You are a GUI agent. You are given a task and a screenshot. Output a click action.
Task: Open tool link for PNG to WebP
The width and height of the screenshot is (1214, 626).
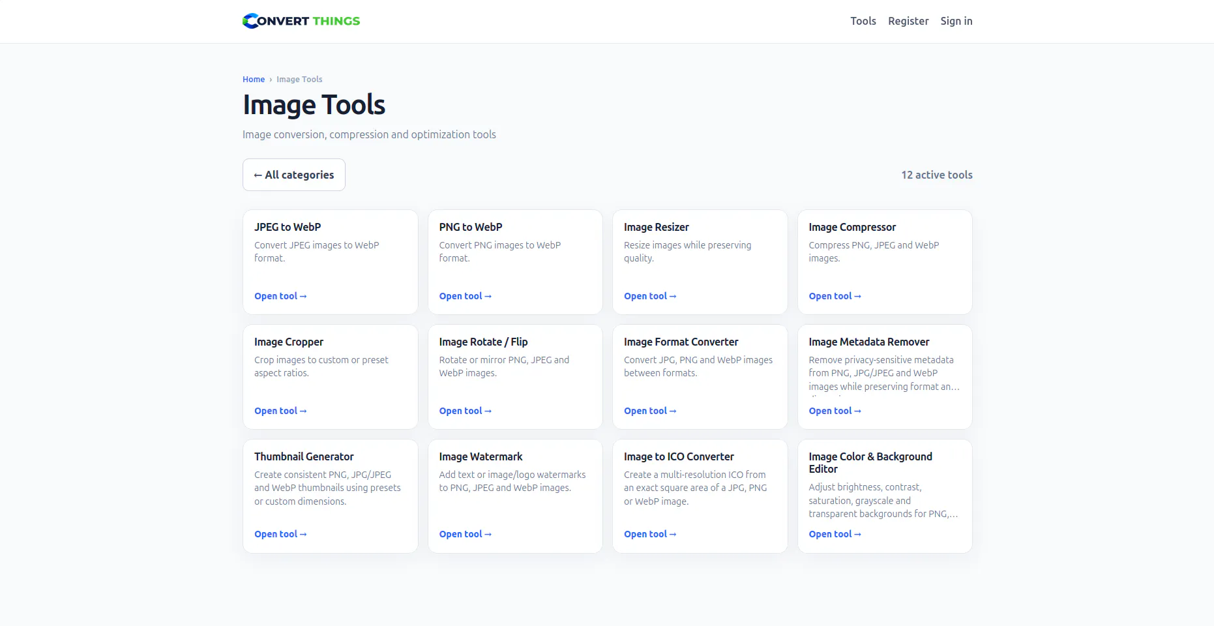(x=466, y=296)
